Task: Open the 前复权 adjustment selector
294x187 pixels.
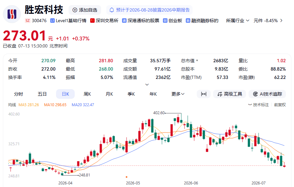Action: coord(280,105)
